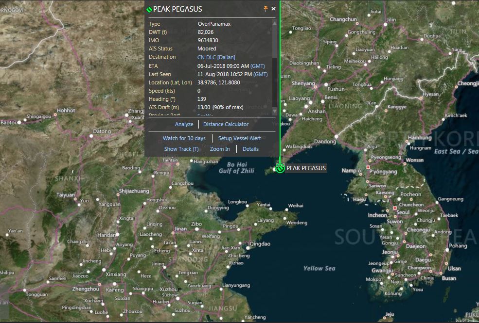Click green vessel icon in panel header
479x323 pixels.
coord(149,9)
